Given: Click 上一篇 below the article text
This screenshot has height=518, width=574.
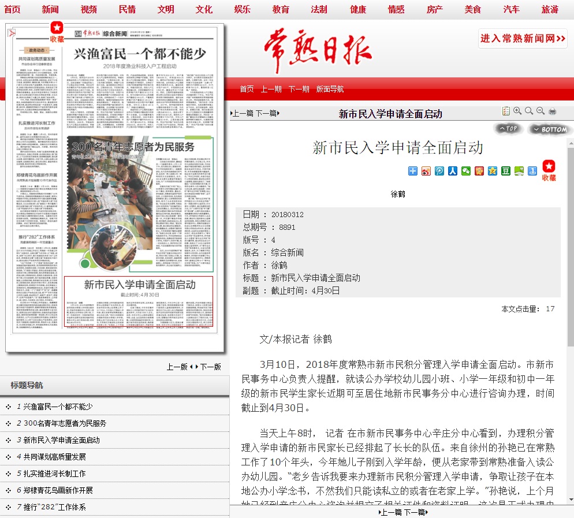Looking at the screenshot, I should point(390,512).
